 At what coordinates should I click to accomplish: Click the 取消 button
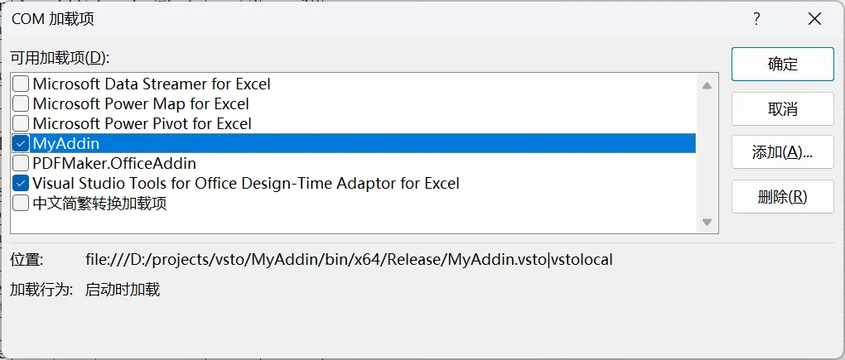(x=782, y=108)
